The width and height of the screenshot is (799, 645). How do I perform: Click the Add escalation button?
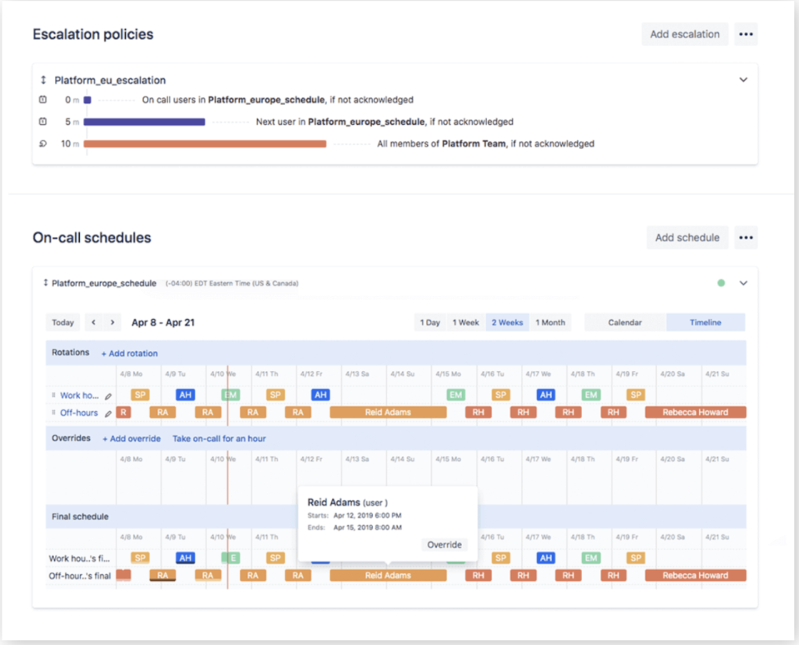click(x=684, y=34)
